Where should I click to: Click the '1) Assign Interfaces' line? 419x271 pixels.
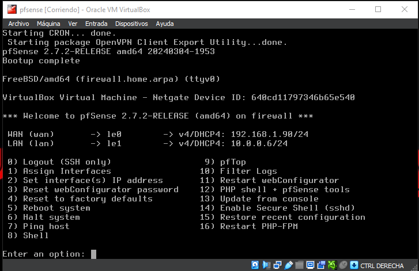point(59,171)
